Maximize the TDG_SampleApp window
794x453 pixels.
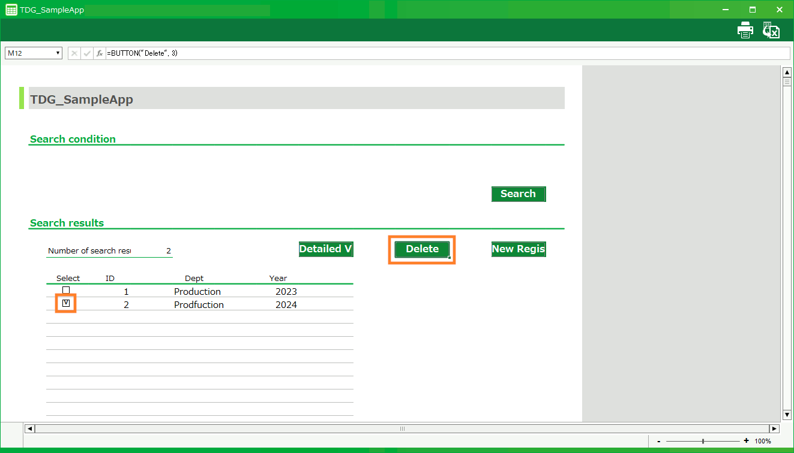(x=752, y=10)
